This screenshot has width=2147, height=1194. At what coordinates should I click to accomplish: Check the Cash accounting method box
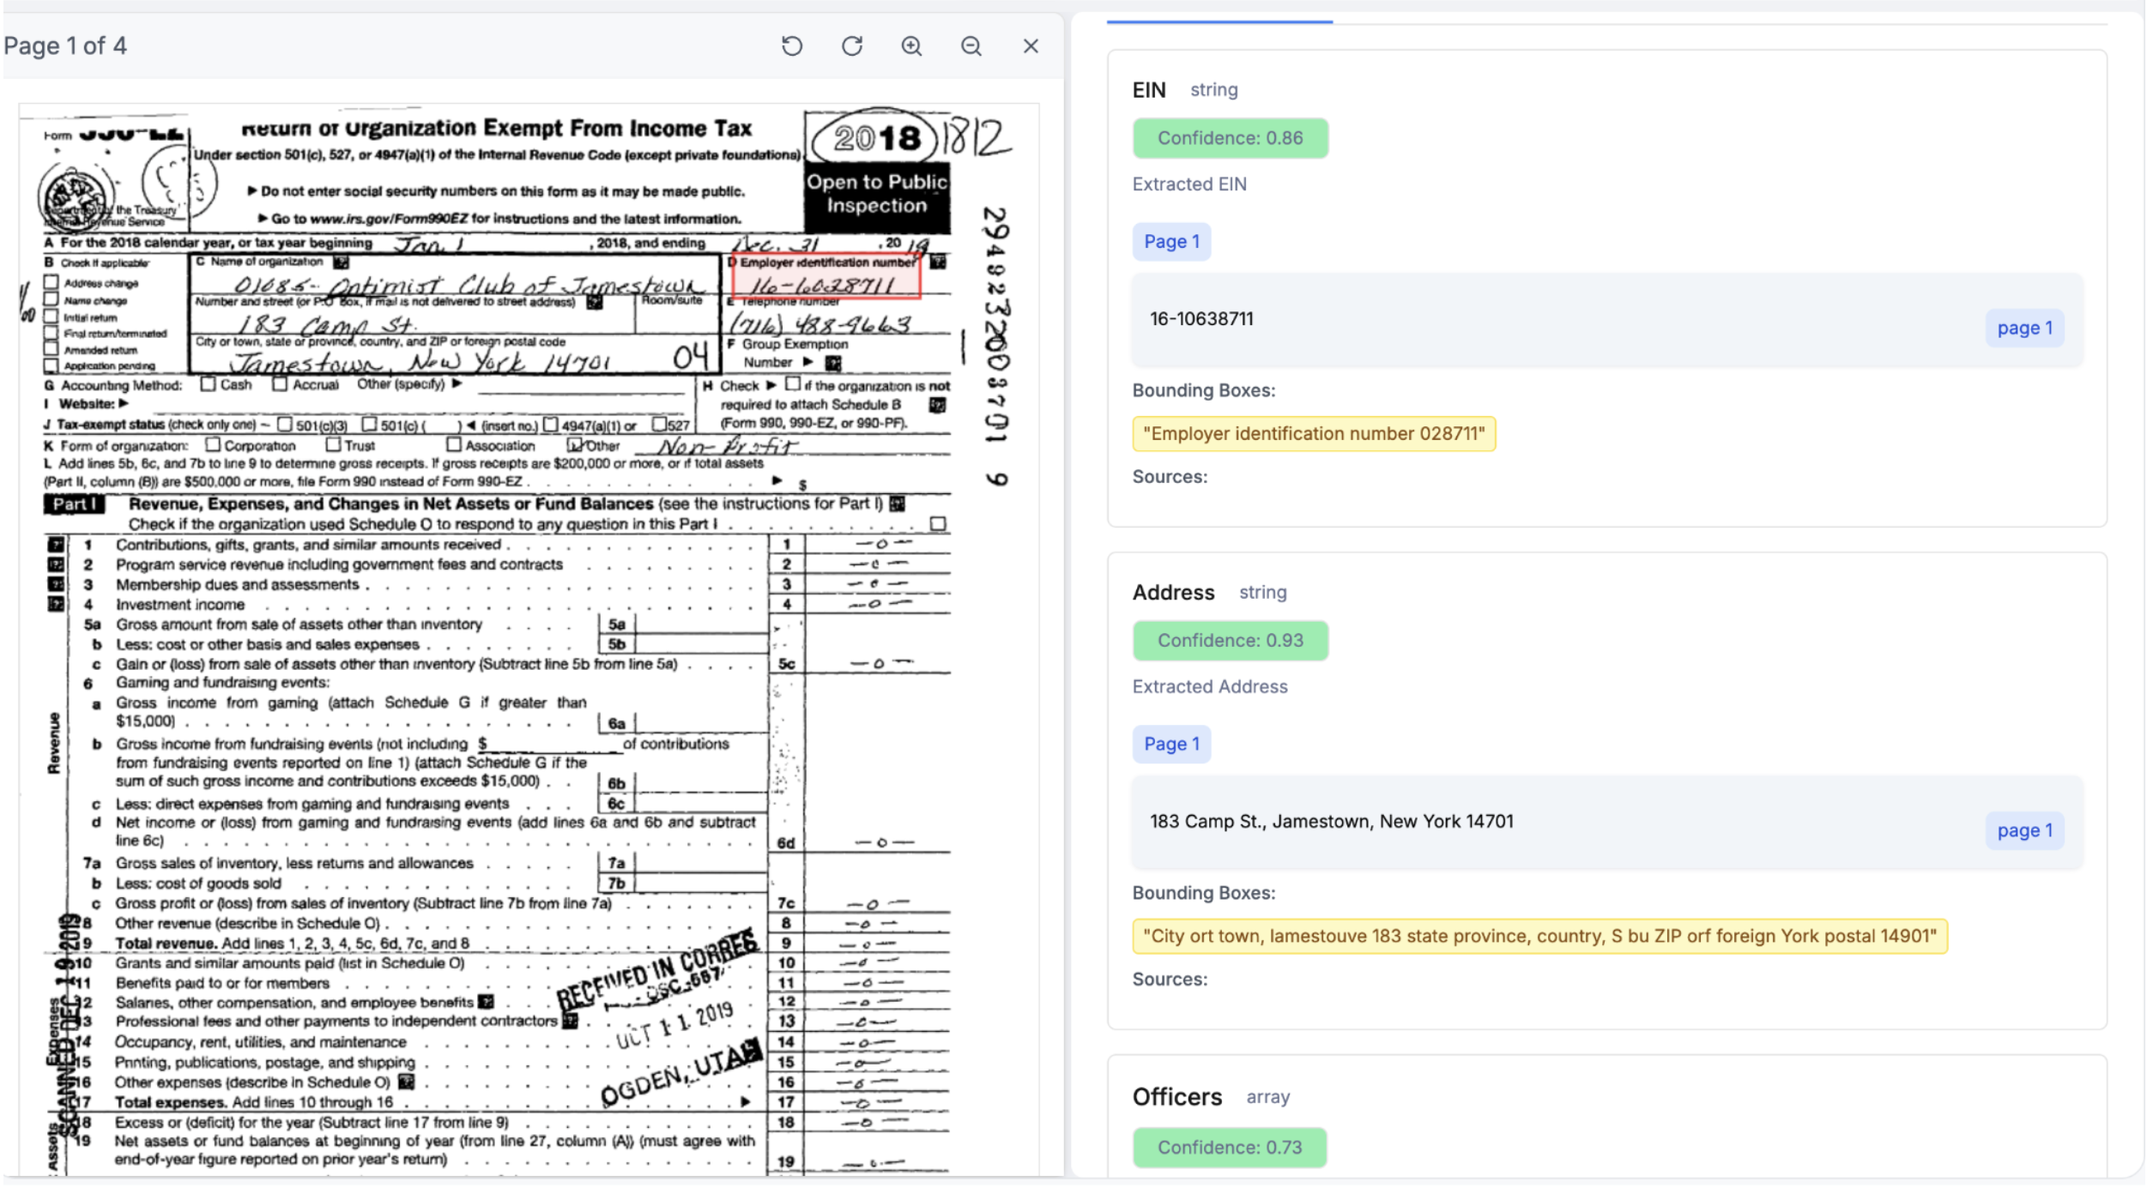tap(208, 384)
